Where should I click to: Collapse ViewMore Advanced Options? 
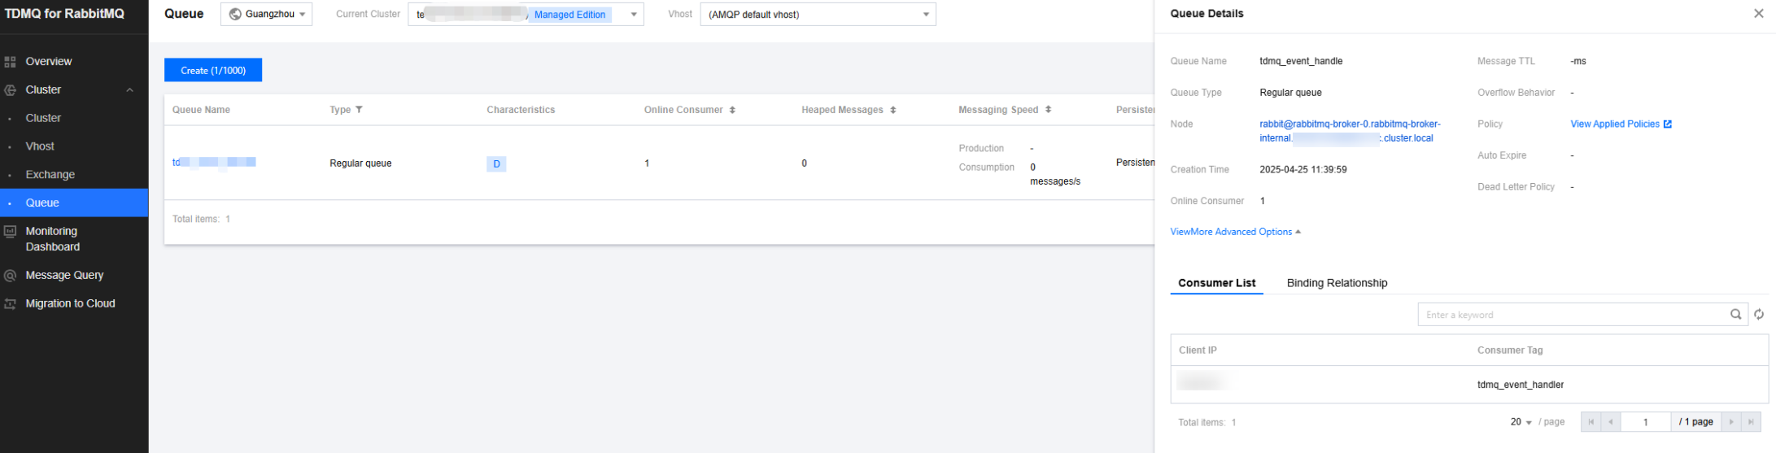[1235, 232]
